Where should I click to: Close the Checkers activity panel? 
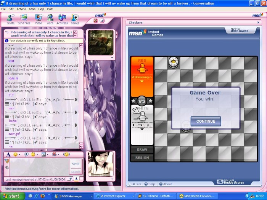tap(258, 22)
